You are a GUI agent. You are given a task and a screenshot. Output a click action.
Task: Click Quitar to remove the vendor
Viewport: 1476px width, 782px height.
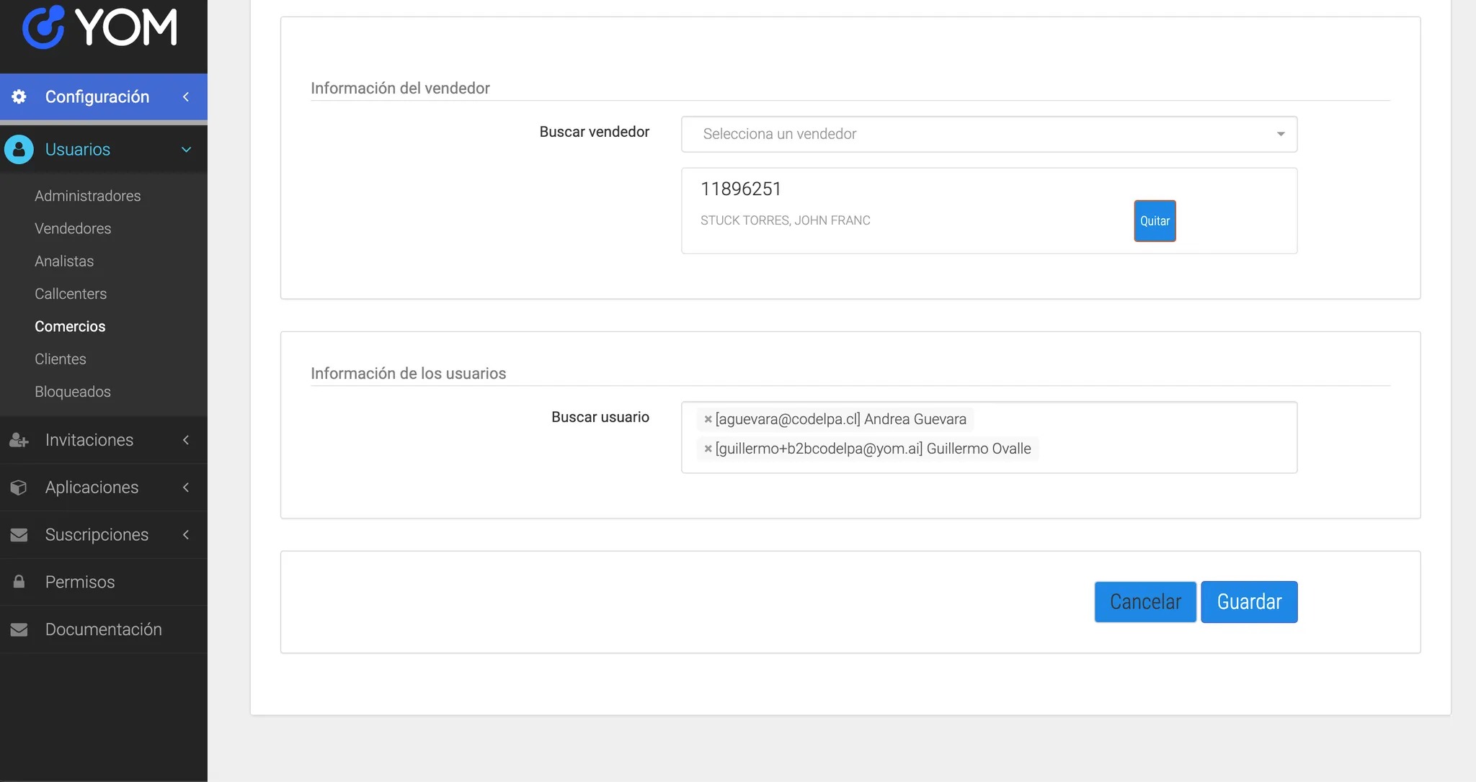click(x=1155, y=221)
